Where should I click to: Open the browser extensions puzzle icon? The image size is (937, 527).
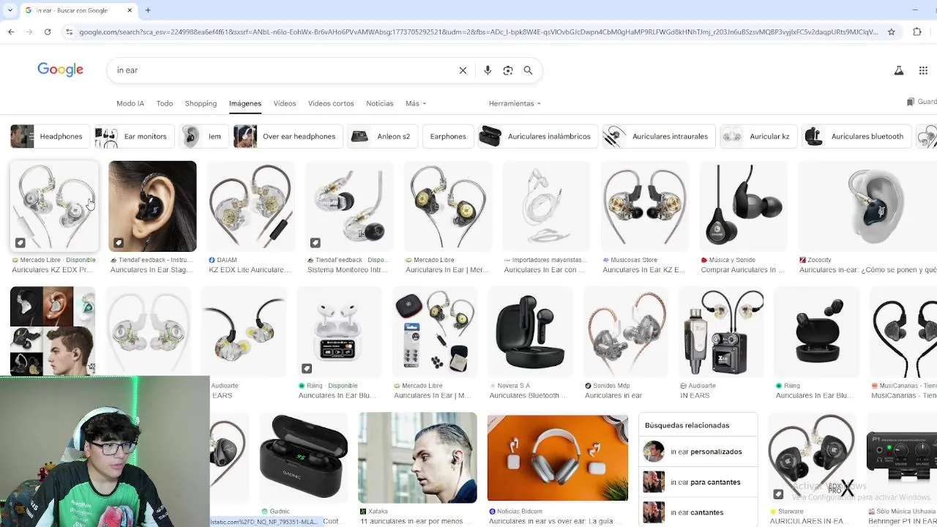coord(917,31)
